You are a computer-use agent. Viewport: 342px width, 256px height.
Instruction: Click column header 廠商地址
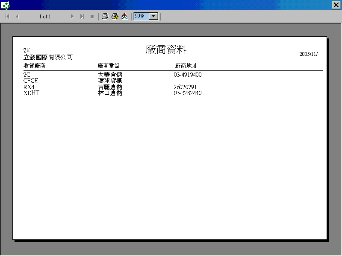tap(186, 66)
